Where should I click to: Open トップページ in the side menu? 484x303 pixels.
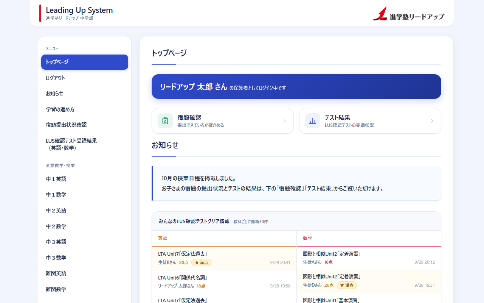point(85,62)
